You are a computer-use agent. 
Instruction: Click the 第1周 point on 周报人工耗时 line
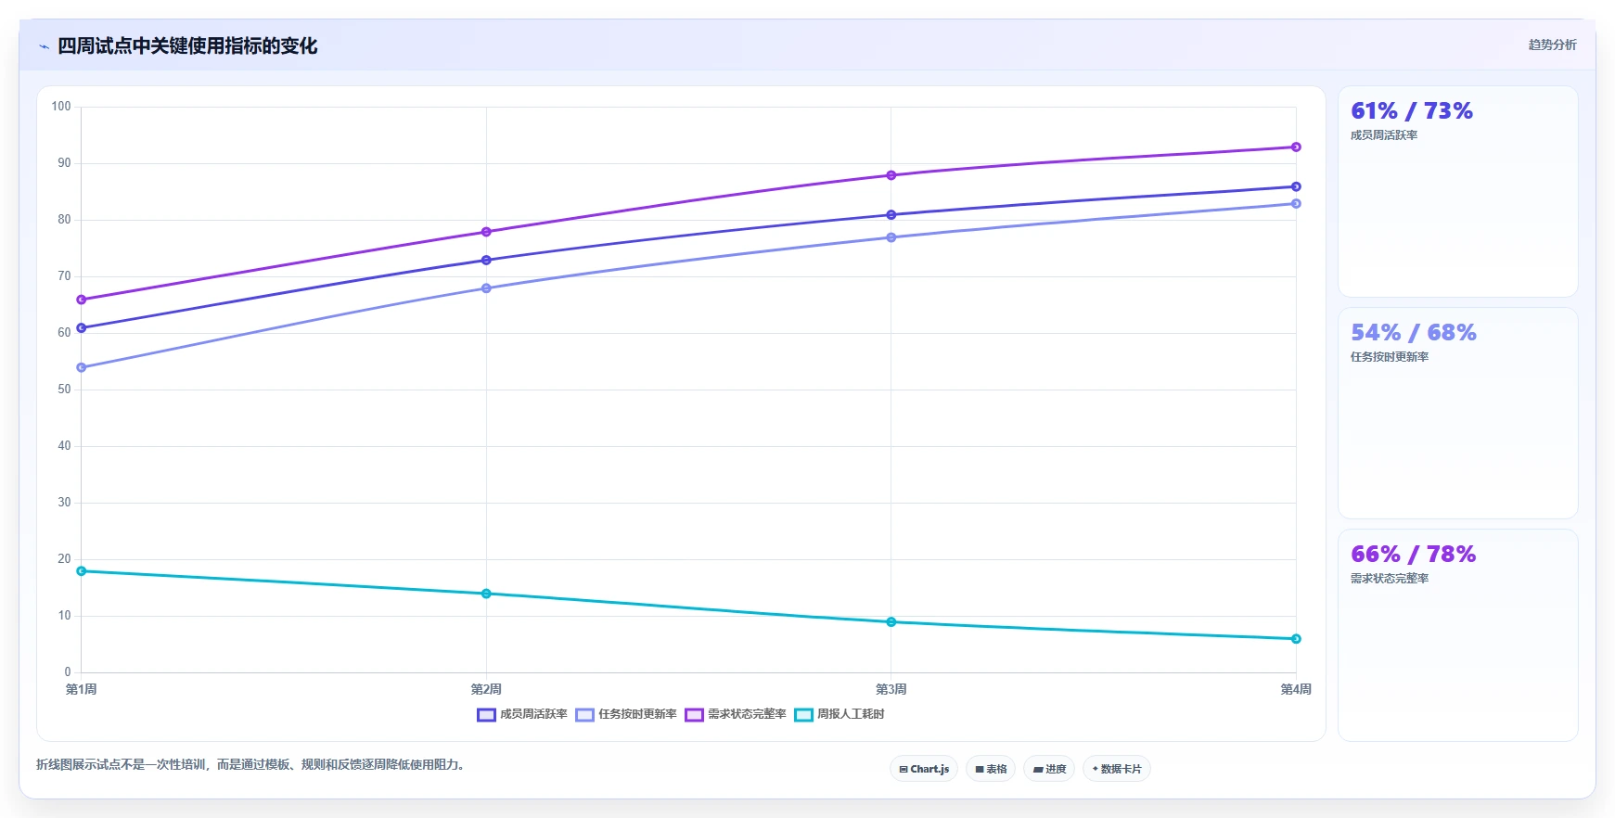coord(82,571)
